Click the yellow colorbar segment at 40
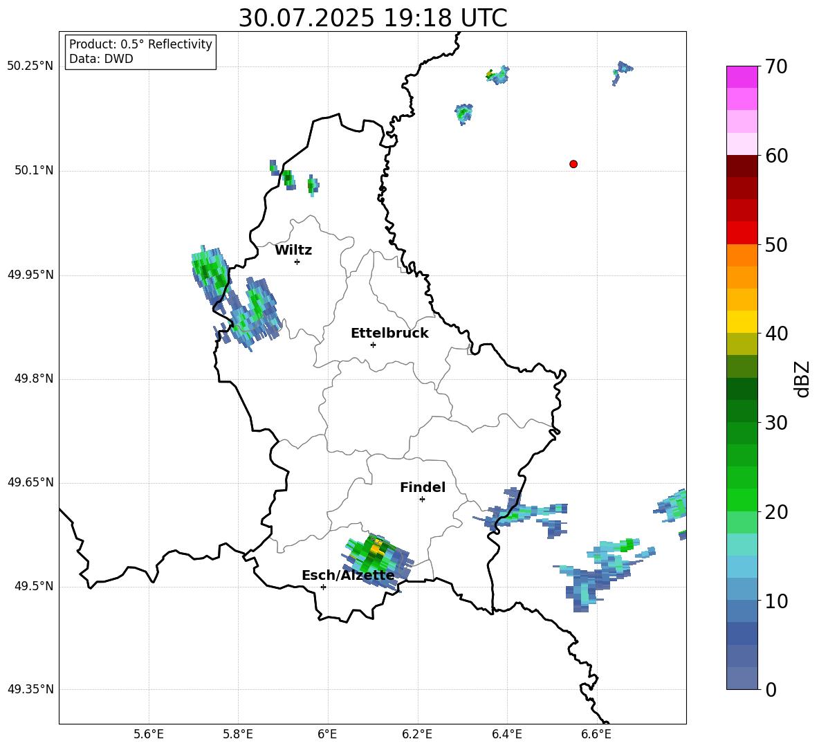Viewport: 819px width, 748px height. click(742, 322)
